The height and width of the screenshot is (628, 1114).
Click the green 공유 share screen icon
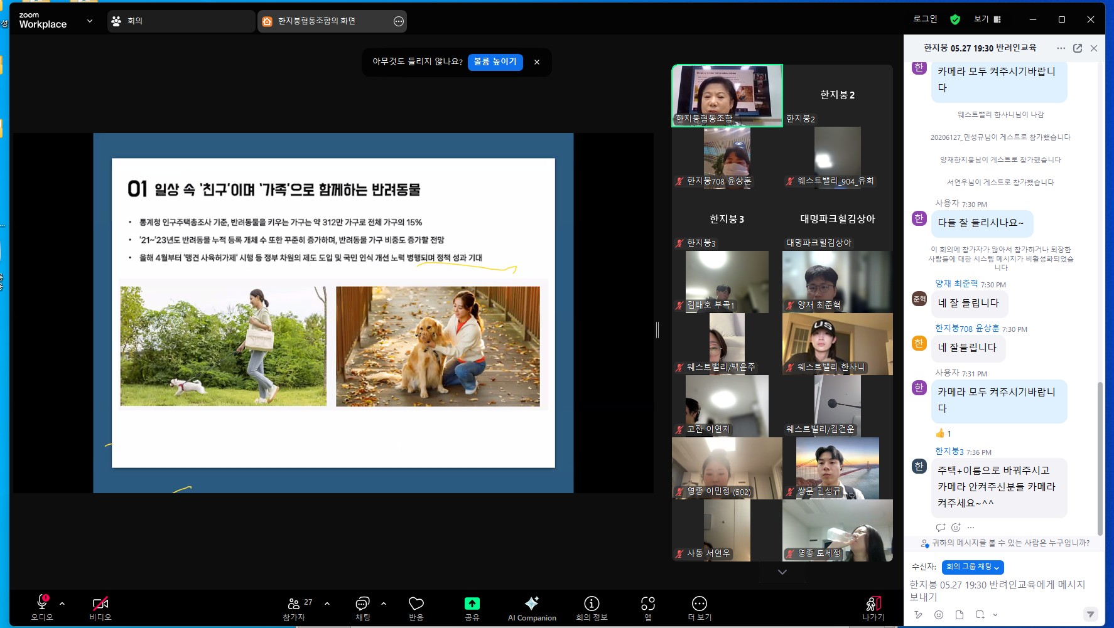click(472, 604)
